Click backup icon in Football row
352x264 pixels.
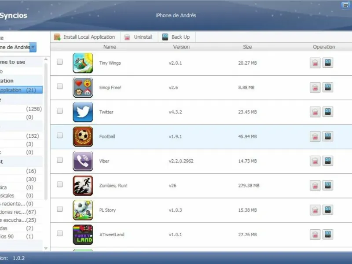[328, 136]
